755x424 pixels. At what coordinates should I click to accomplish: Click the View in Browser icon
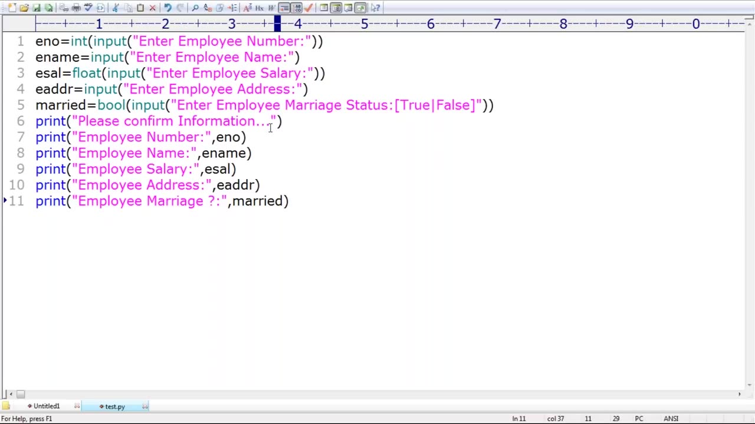pos(100,8)
